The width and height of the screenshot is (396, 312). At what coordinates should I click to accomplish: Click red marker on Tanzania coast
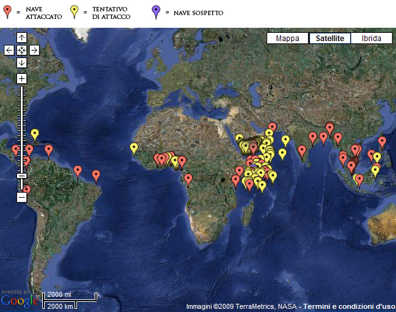click(x=236, y=181)
